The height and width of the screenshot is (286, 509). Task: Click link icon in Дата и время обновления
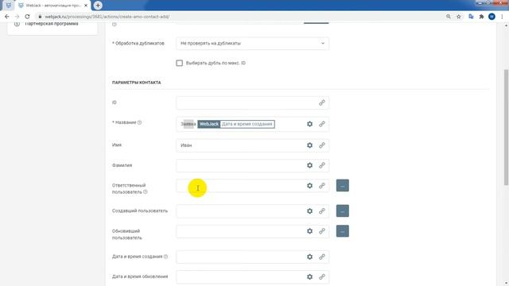click(x=321, y=277)
